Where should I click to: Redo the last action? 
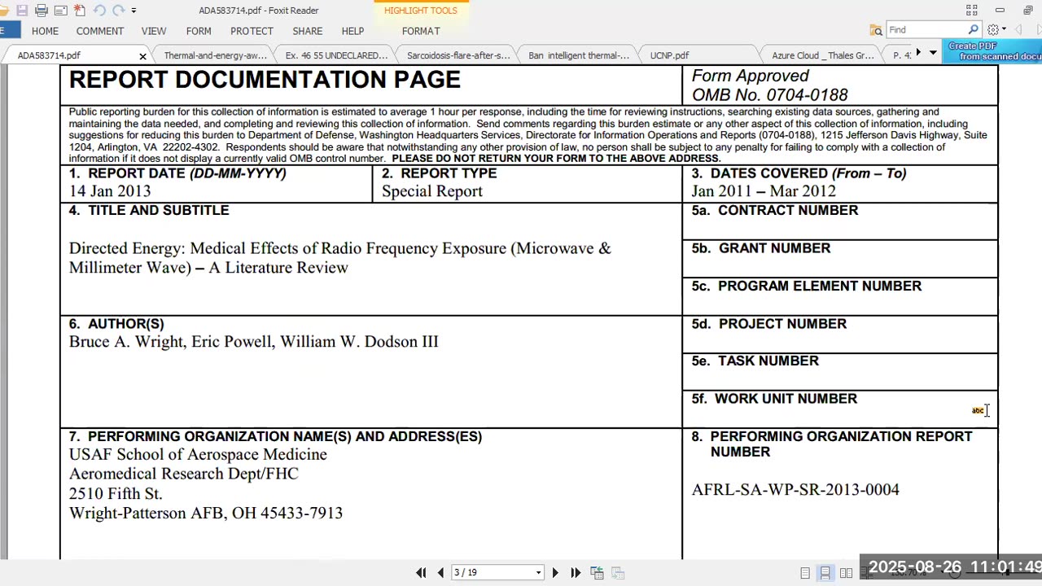[x=119, y=11]
